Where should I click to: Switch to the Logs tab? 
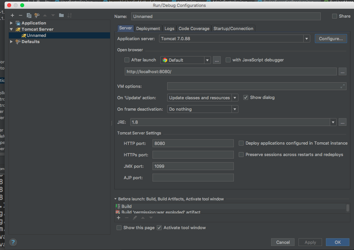tap(169, 28)
